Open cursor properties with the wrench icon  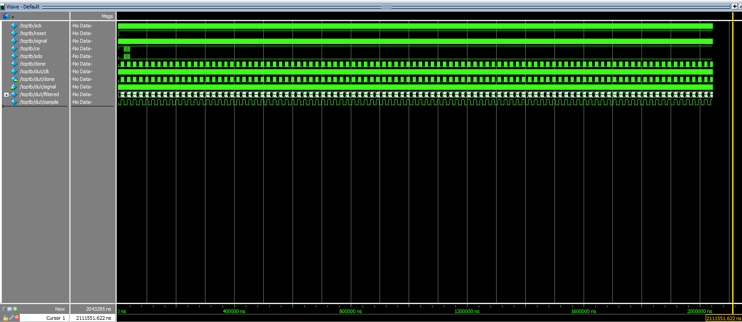pos(12,318)
